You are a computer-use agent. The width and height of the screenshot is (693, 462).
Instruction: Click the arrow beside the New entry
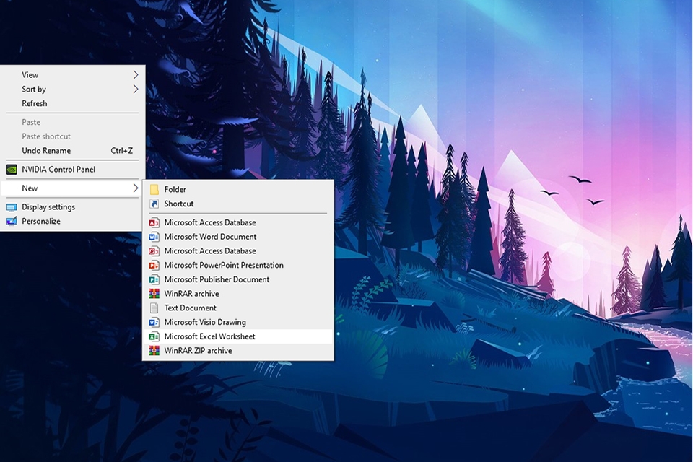135,188
